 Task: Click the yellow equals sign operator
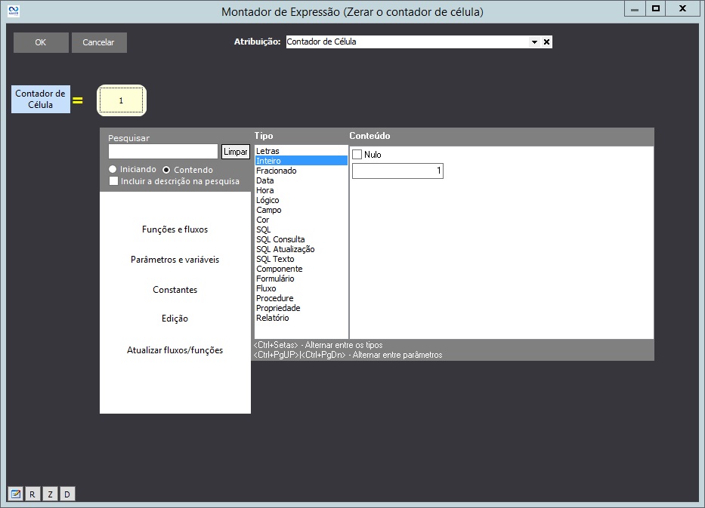[77, 100]
